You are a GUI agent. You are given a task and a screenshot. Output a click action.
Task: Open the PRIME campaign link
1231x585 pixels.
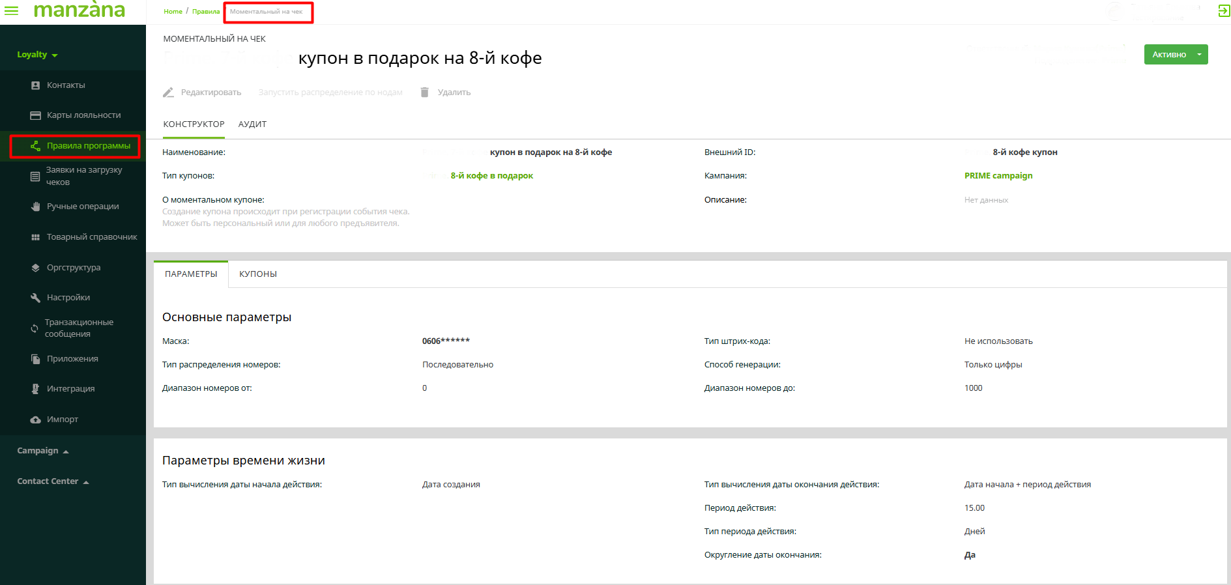pos(998,176)
